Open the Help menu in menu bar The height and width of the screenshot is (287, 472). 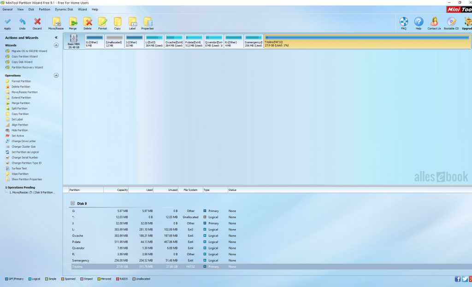[x=95, y=9]
